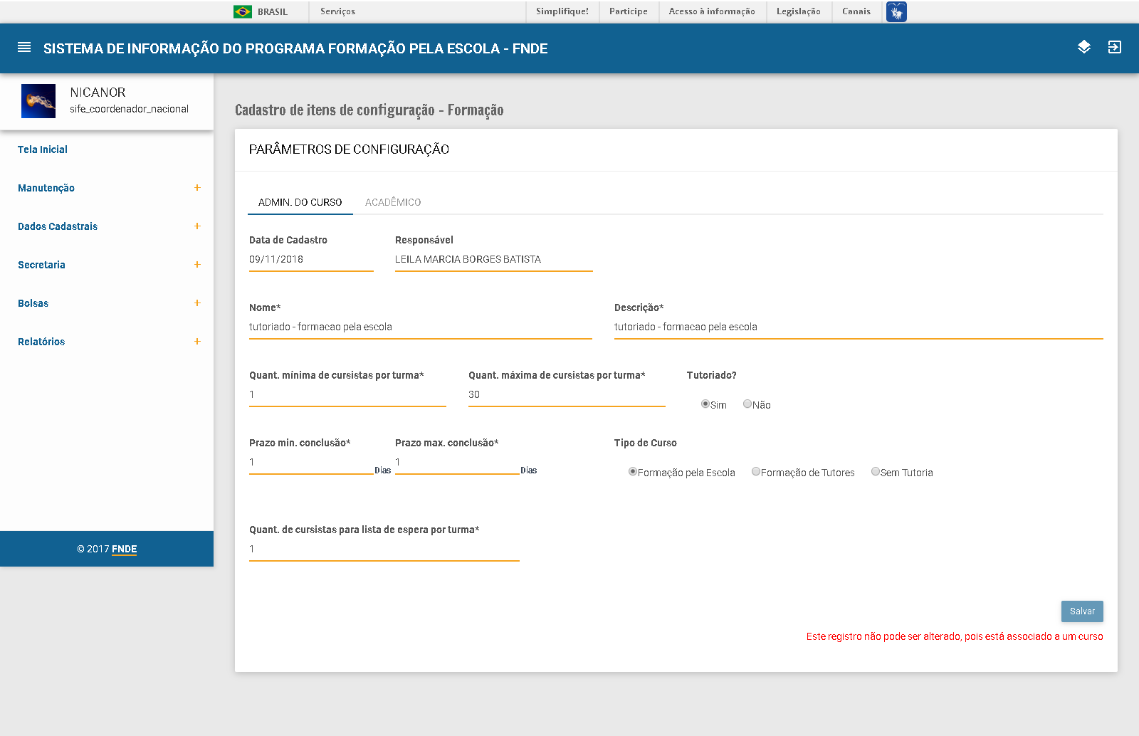Switch to the Acadêmico tab
The height and width of the screenshot is (736, 1139).
pyautogui.click(x=393, y=202)
